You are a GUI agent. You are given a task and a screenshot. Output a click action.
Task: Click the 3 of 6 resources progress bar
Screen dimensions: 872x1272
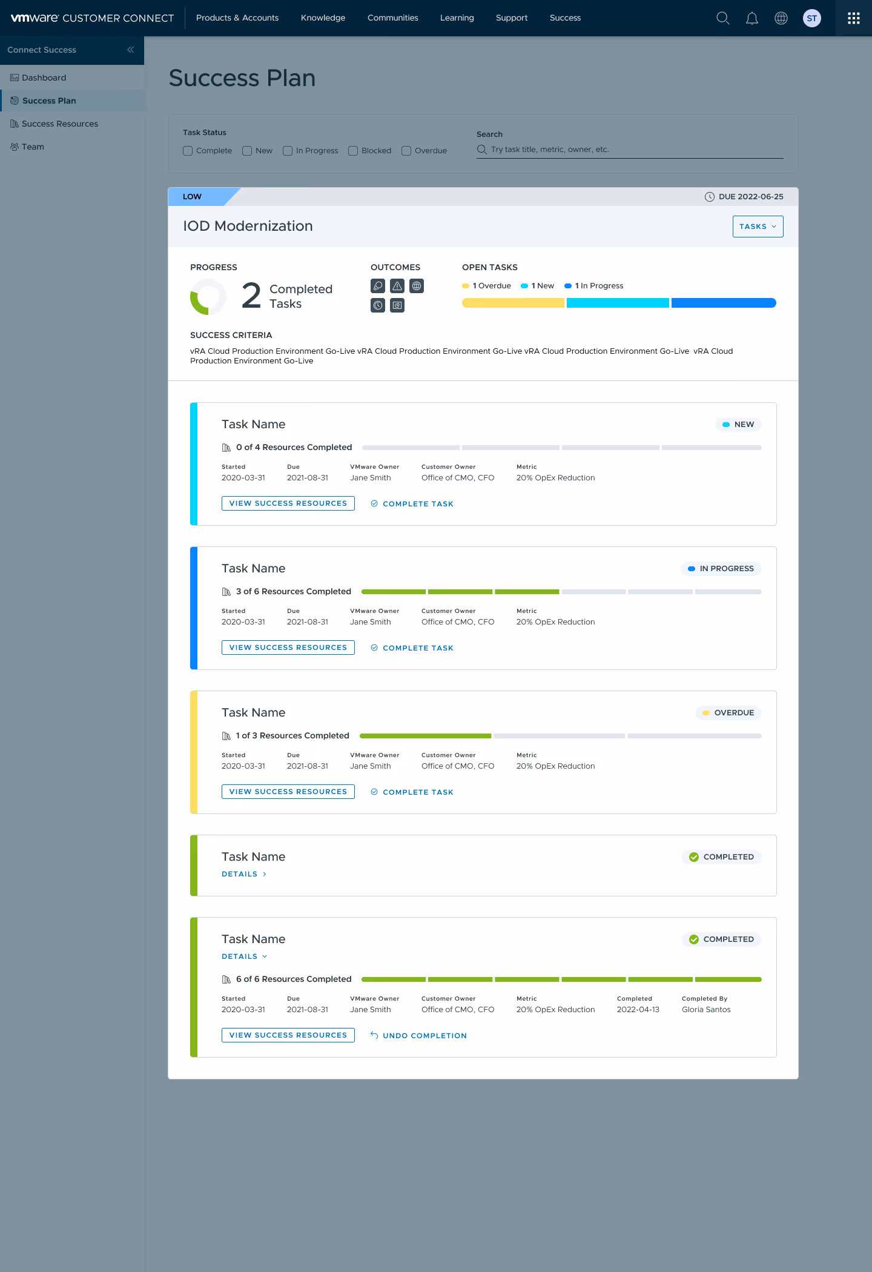(x=561, y=592)
